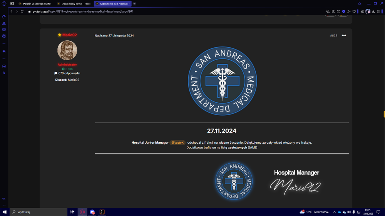Open the large San Andreas Medical Department logo
Viewport: 385px width, 216px height.
click(222, 81)
